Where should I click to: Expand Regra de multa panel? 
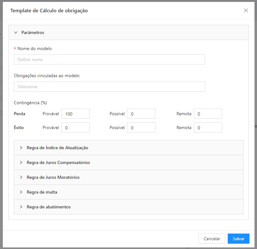(x=128, y=192)
